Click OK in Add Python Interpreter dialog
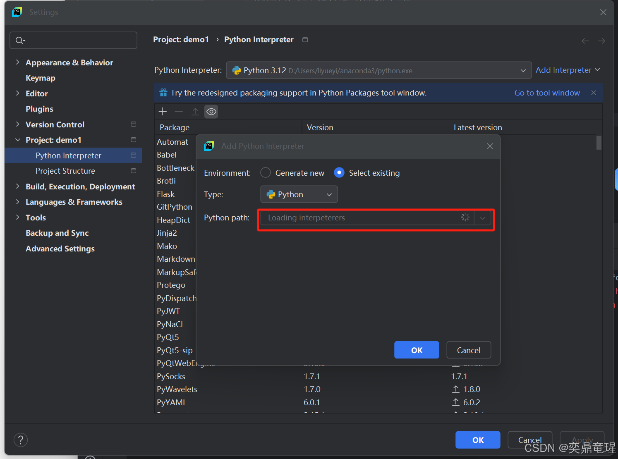This screenshot has height=459, width=618. [417, 350]
